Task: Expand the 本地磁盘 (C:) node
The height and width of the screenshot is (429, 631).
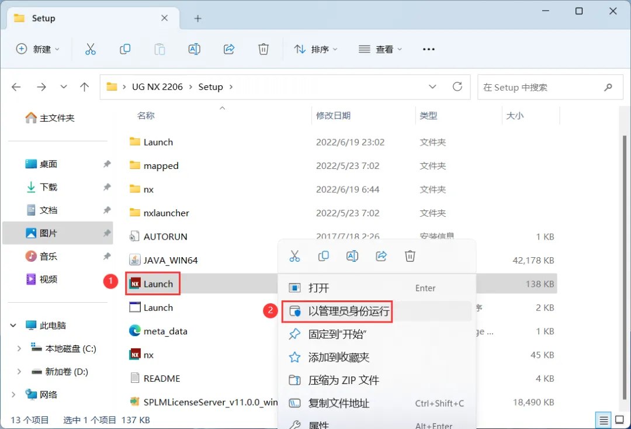Action: pos(19,348)
